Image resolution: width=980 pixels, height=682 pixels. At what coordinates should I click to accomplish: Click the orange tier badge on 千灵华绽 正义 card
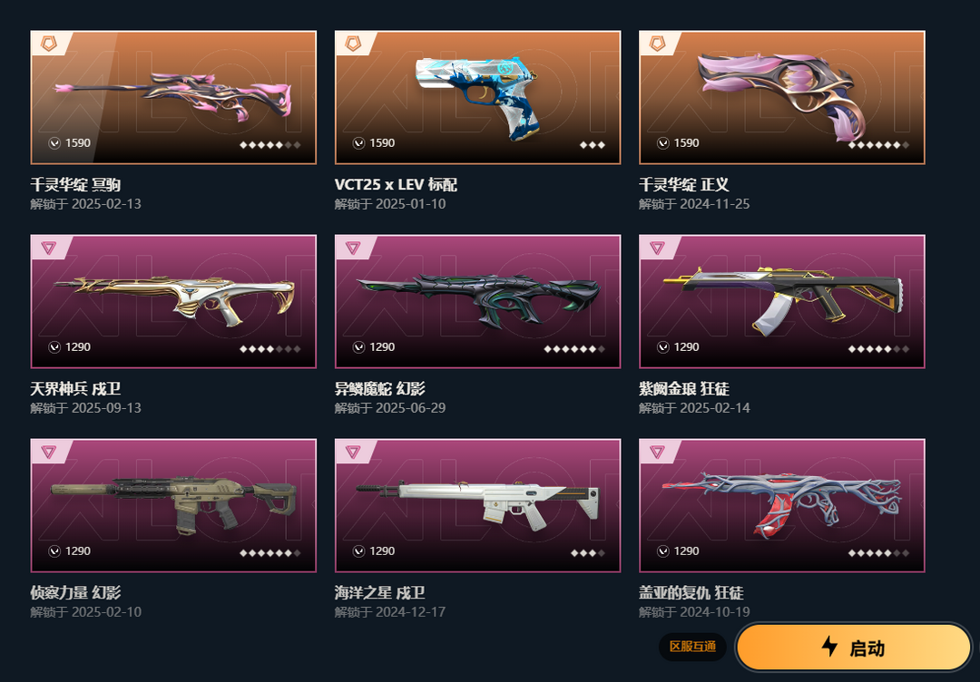(658, 44)
